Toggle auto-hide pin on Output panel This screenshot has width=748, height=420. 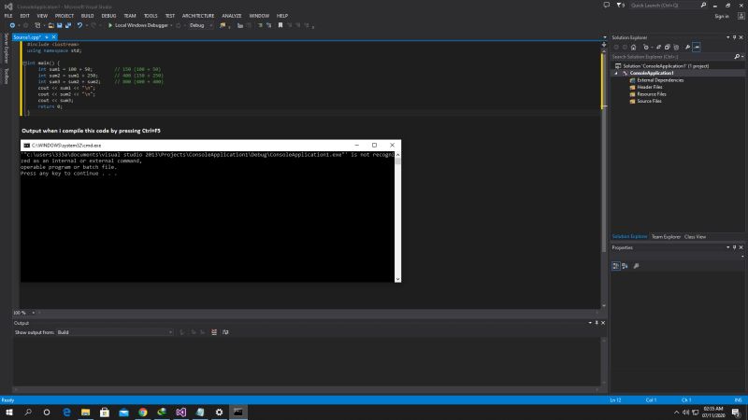(597, 323)
